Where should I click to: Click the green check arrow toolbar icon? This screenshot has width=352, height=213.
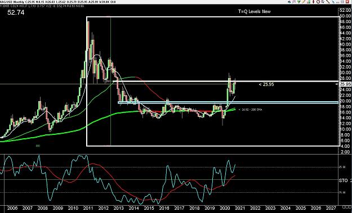[x=299, y=2]
